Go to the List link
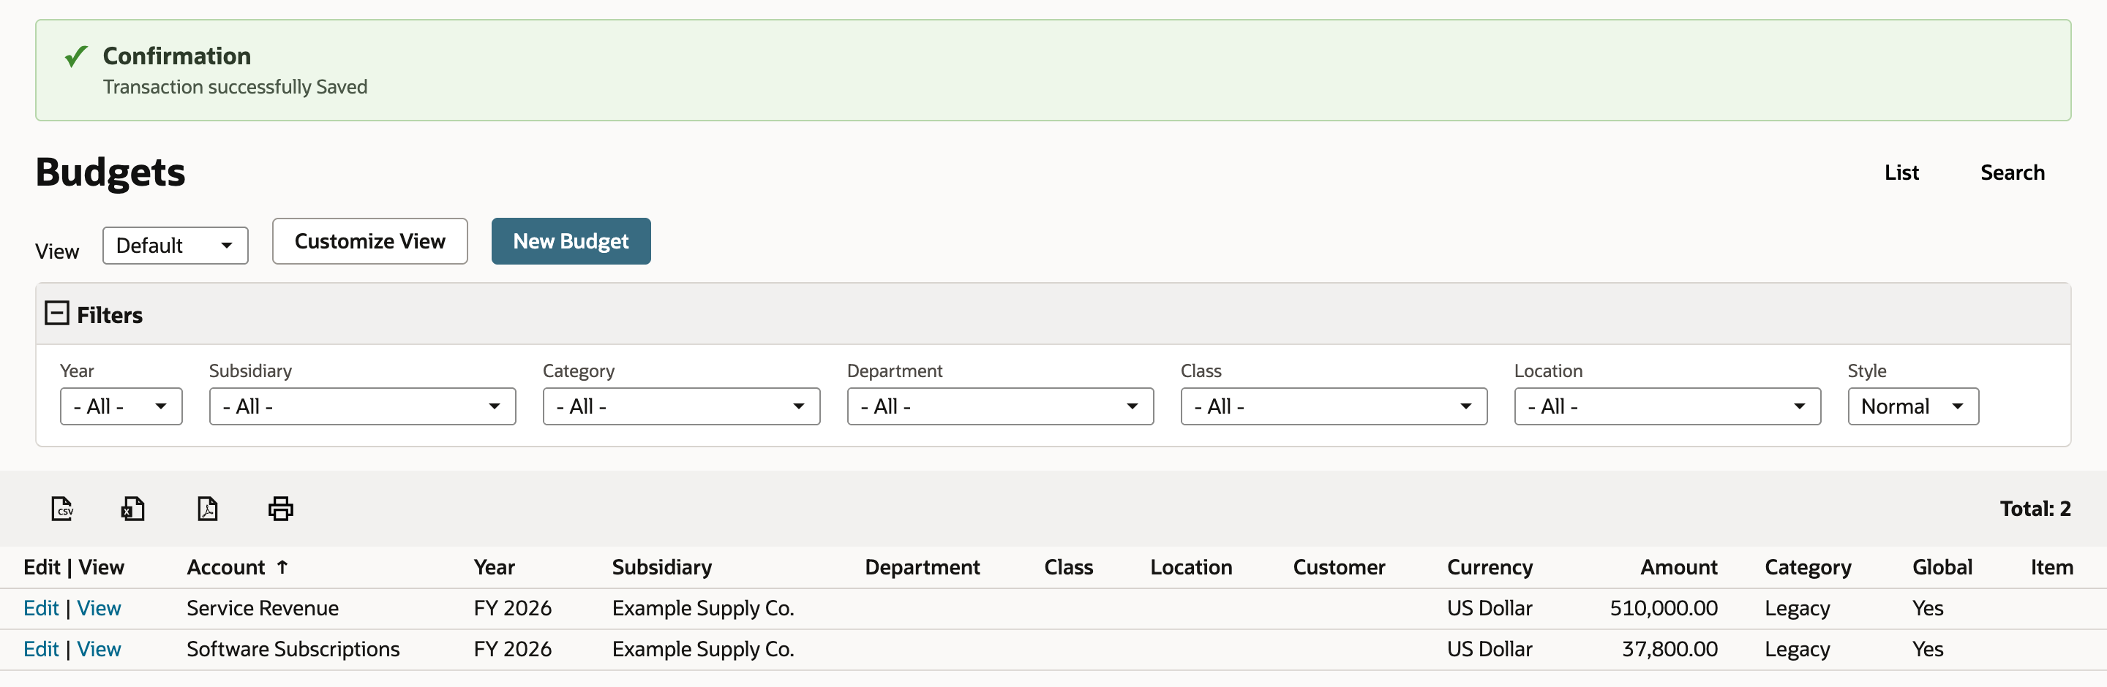This screenshot has width=2107, height=687. tap(1901, 172)
